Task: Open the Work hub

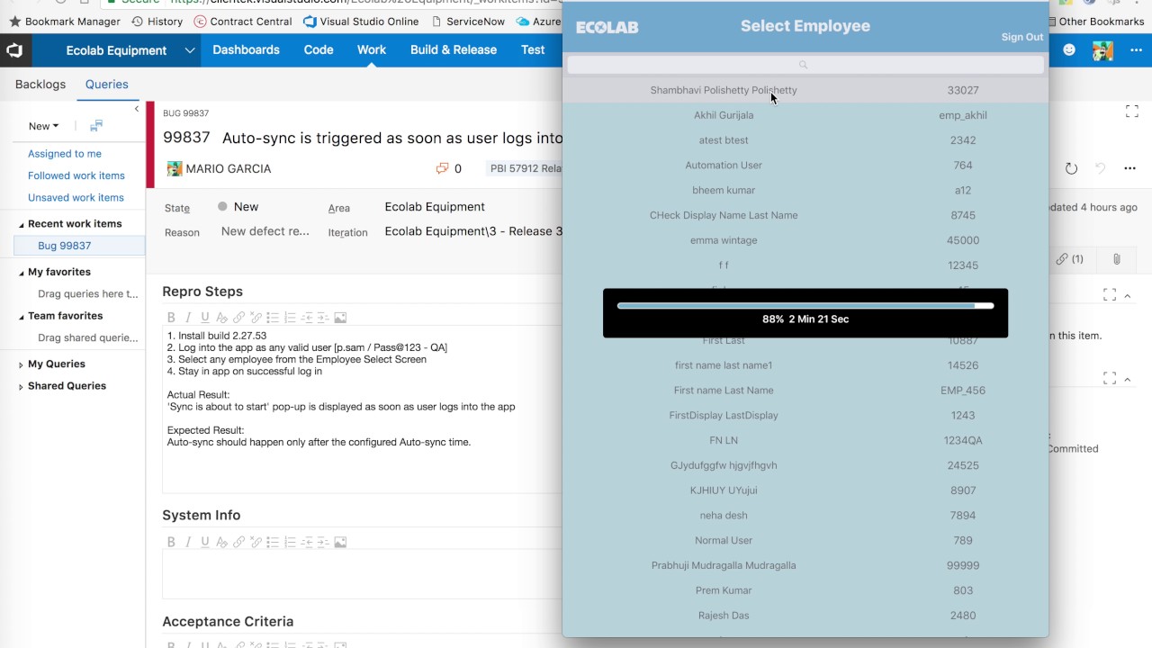Action: [372, 49]
